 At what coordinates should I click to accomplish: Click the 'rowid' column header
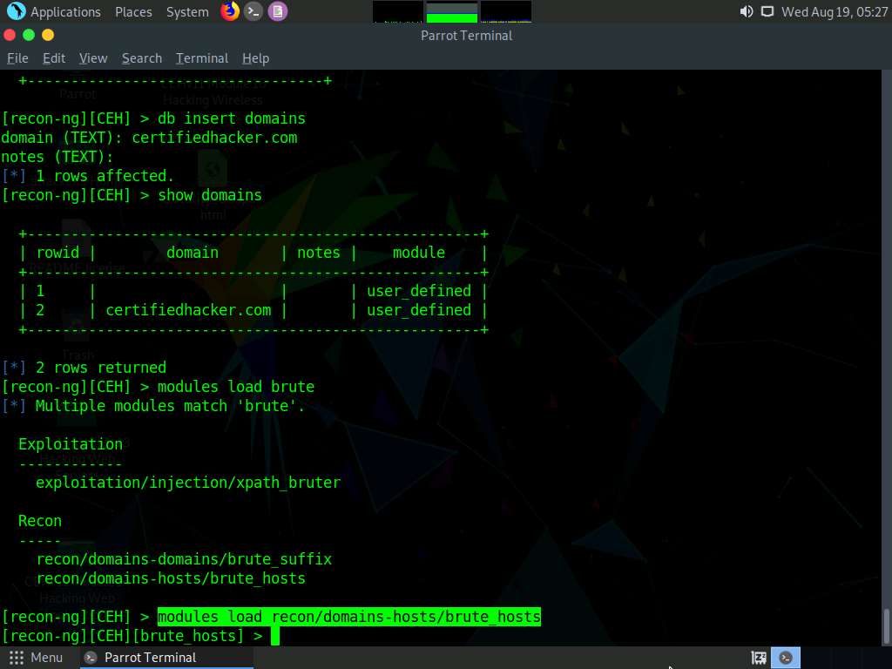pyautogui.click(x=57, y=253)
